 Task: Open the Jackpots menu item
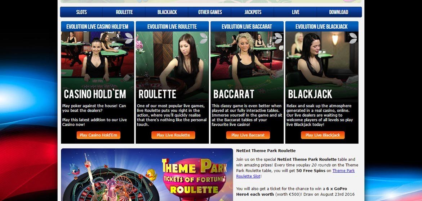point(253,12)
